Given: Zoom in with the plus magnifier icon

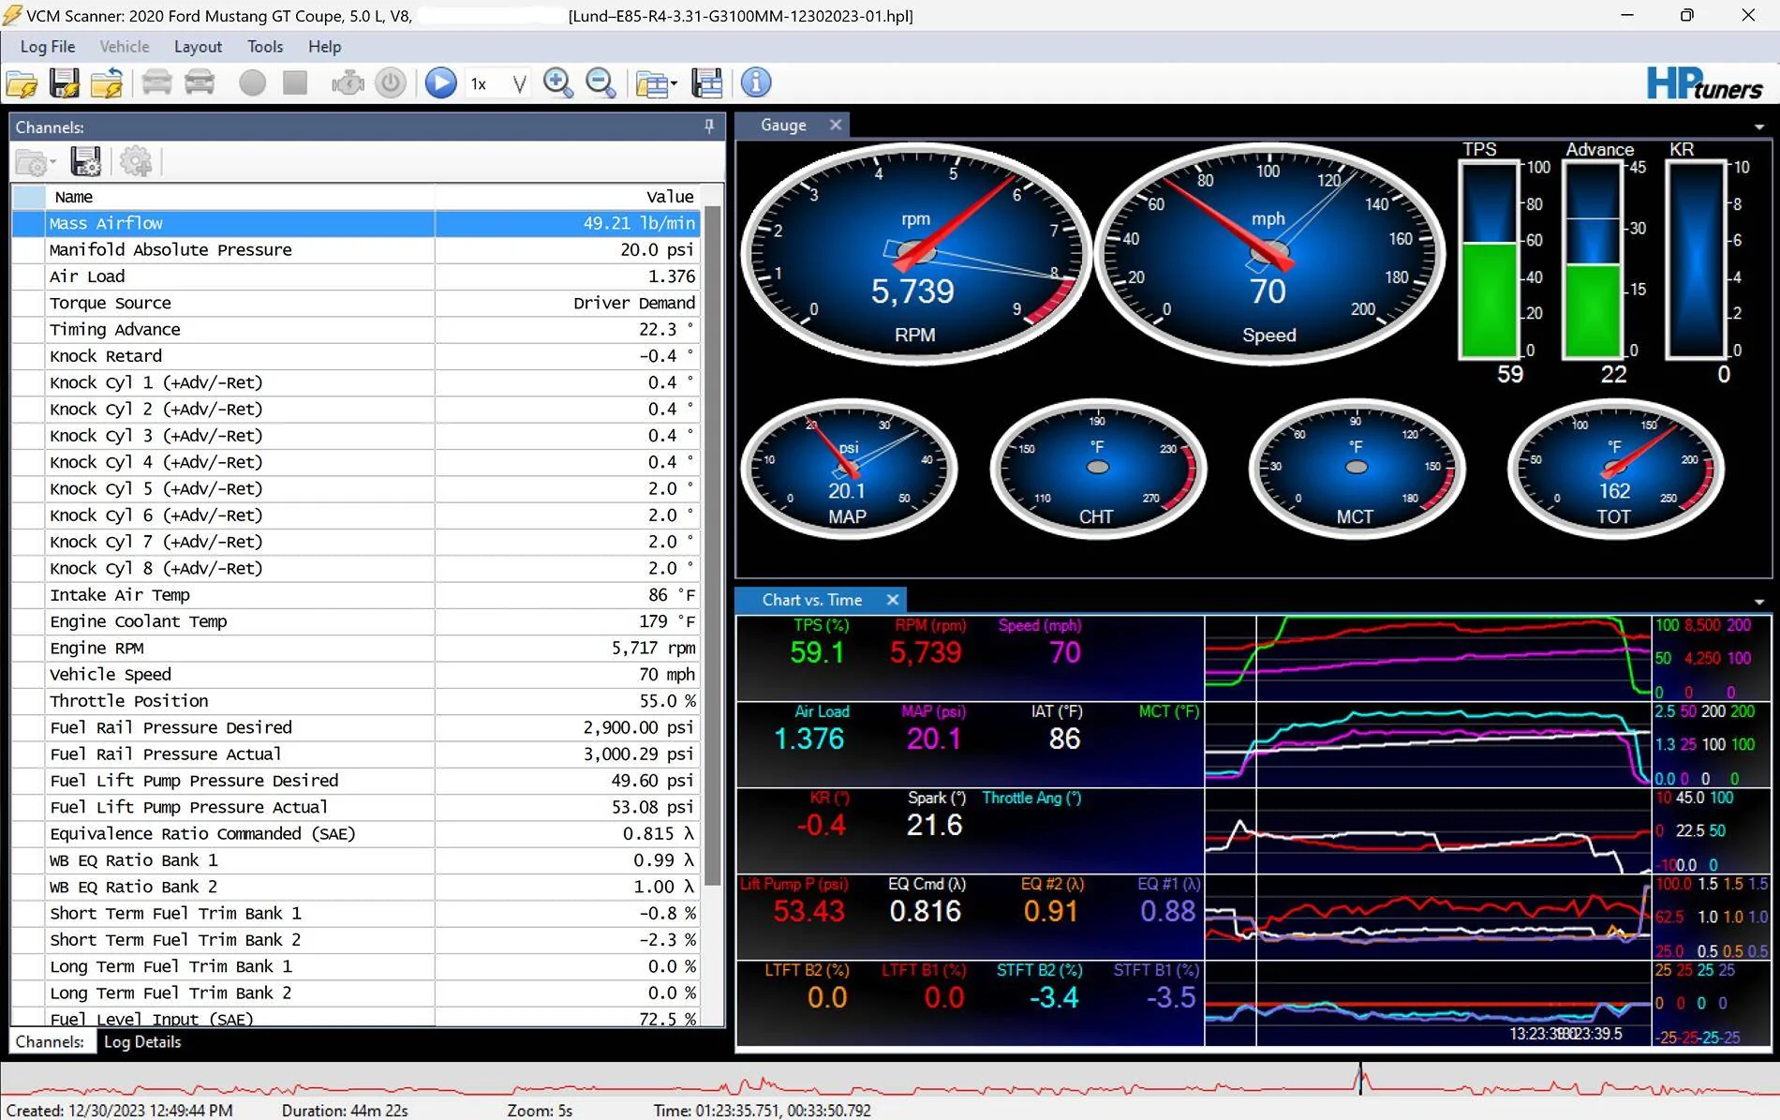Looking at the screenshot, I should click(558, 83).
